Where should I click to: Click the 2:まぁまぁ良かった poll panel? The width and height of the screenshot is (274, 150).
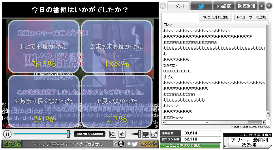pos(117,46)
